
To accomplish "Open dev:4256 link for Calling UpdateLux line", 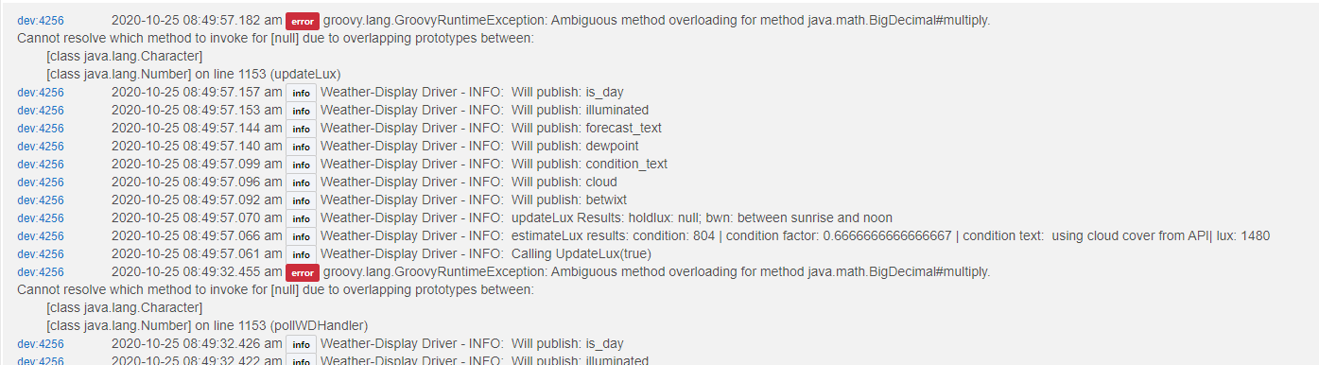I will (x=41, y=254).
